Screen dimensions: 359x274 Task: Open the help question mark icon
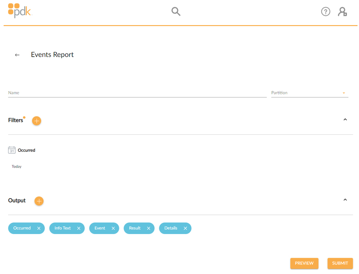click(x=326, y=12)
